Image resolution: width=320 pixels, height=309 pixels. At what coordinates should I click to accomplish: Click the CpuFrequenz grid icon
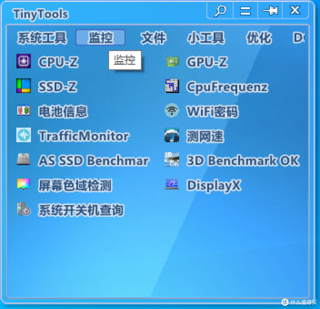[x=172, y=86]
